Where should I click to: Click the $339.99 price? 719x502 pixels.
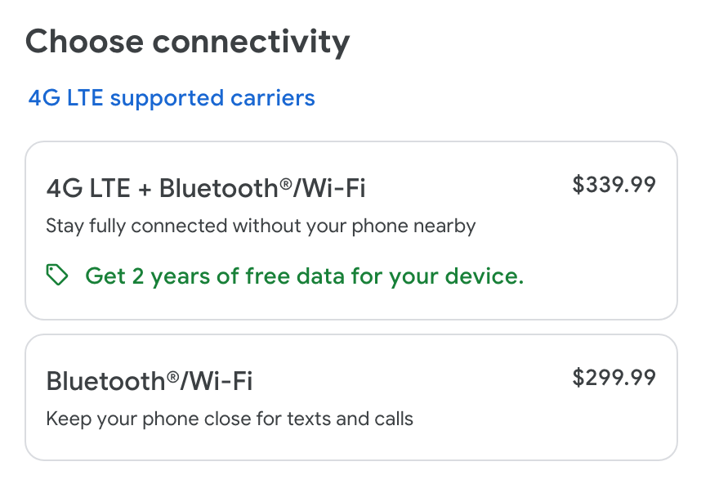614,185
